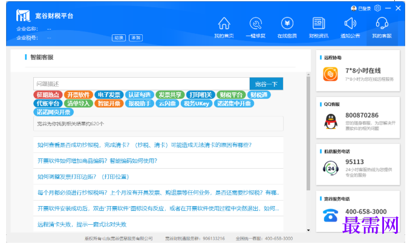This screenshot has height=244, width=410.
Task: Select the 税务UKey tag
Action: coord(197,104)
